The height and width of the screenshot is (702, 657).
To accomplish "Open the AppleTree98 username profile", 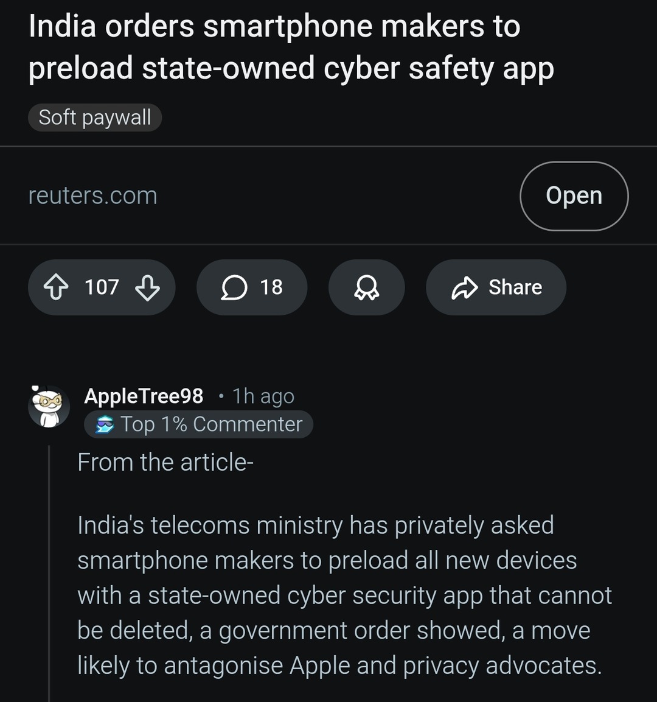I will (144, 396).
